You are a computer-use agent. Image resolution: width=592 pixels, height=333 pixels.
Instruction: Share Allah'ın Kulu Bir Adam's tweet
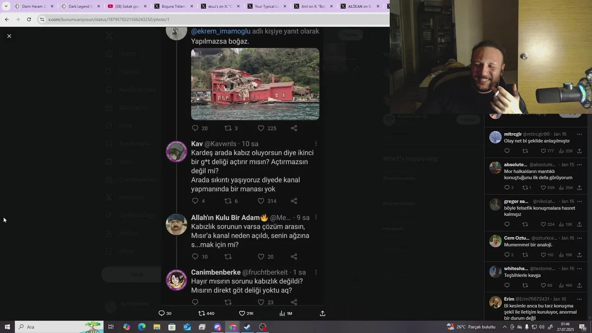pyautogui.click(x=294, y=256)
